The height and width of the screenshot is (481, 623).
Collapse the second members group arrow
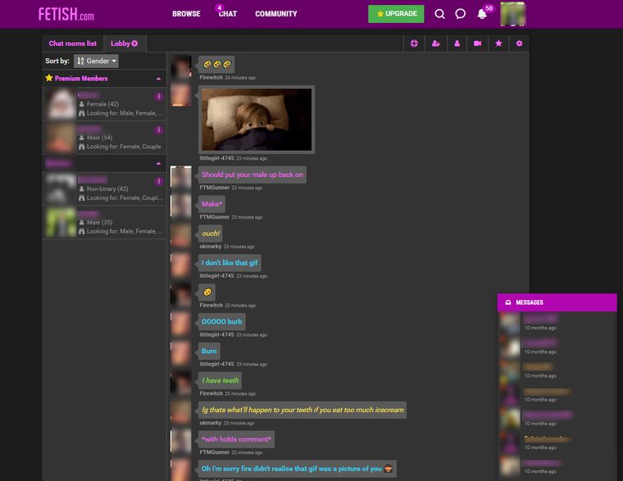[x=158, y=163]
